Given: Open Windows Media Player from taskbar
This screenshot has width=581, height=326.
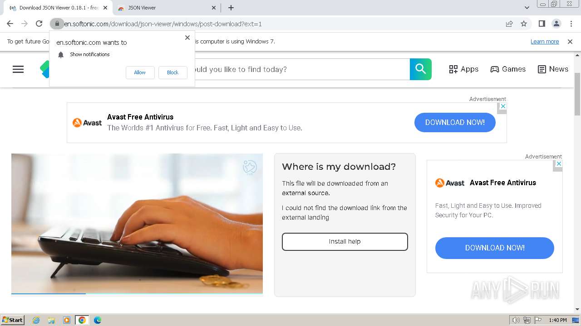Looking at the screenshot, I should coord(67,320).
